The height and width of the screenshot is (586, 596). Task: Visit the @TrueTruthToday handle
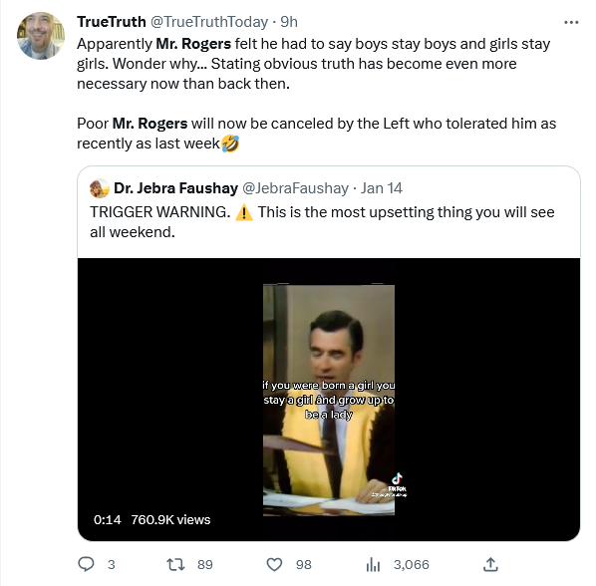(209, 22)
